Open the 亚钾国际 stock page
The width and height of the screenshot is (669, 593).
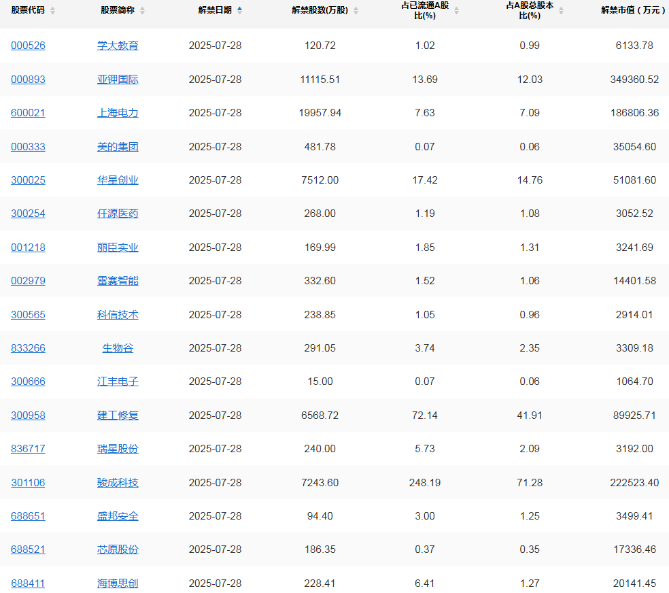[x=118, y=79]
